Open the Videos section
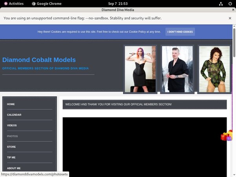The image size is (236, 177). 12,125
